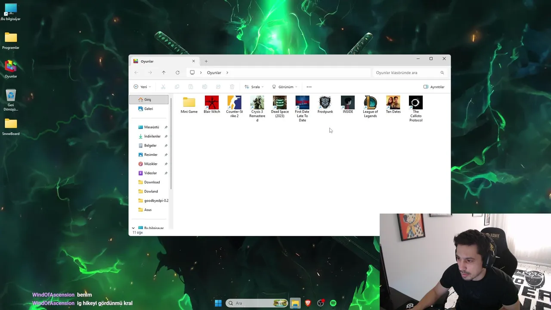Unpin İndirilenler from quick access
This screenshot has height=310, width=551.
[166, 136]
